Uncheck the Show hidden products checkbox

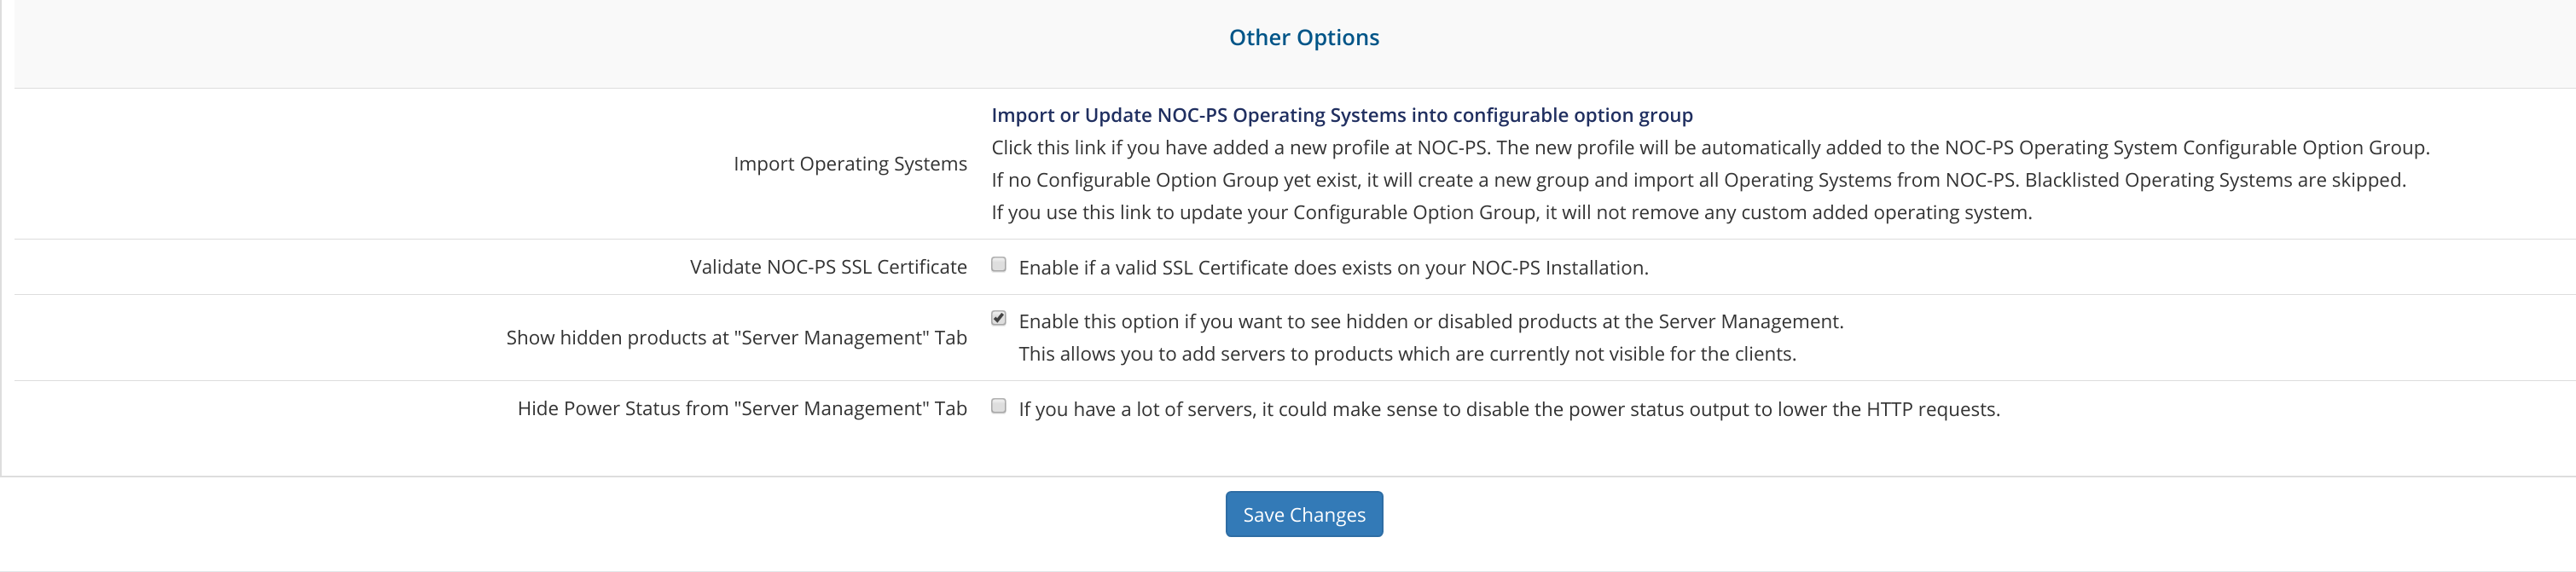tap(998, 318)
